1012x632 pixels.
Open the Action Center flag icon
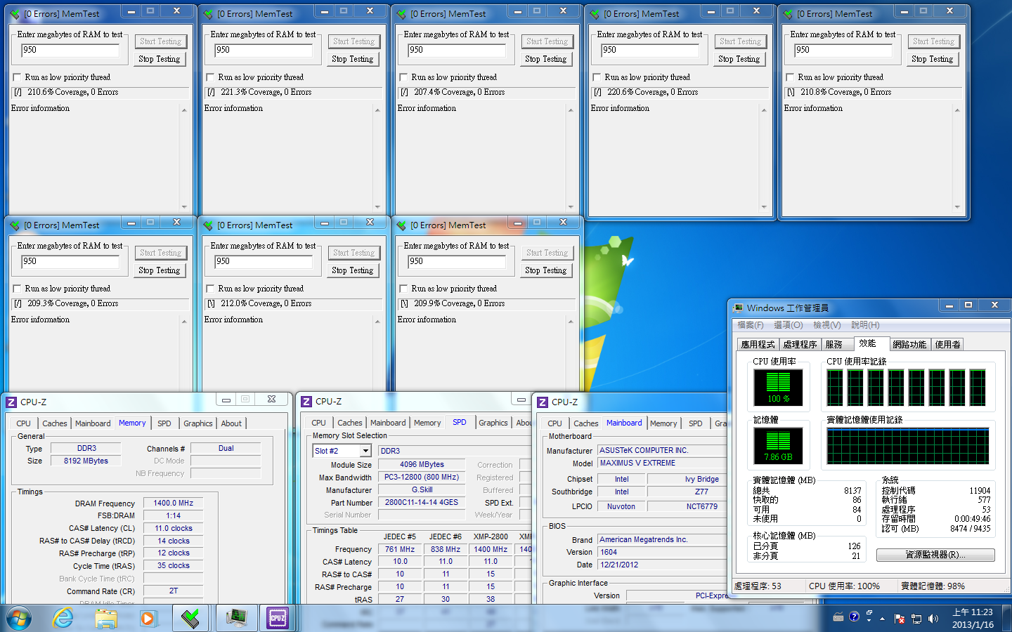point(900,619)
